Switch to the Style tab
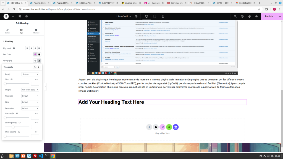Image resolution: width=283 pixels, height=159 pixels. coord(21,31)
